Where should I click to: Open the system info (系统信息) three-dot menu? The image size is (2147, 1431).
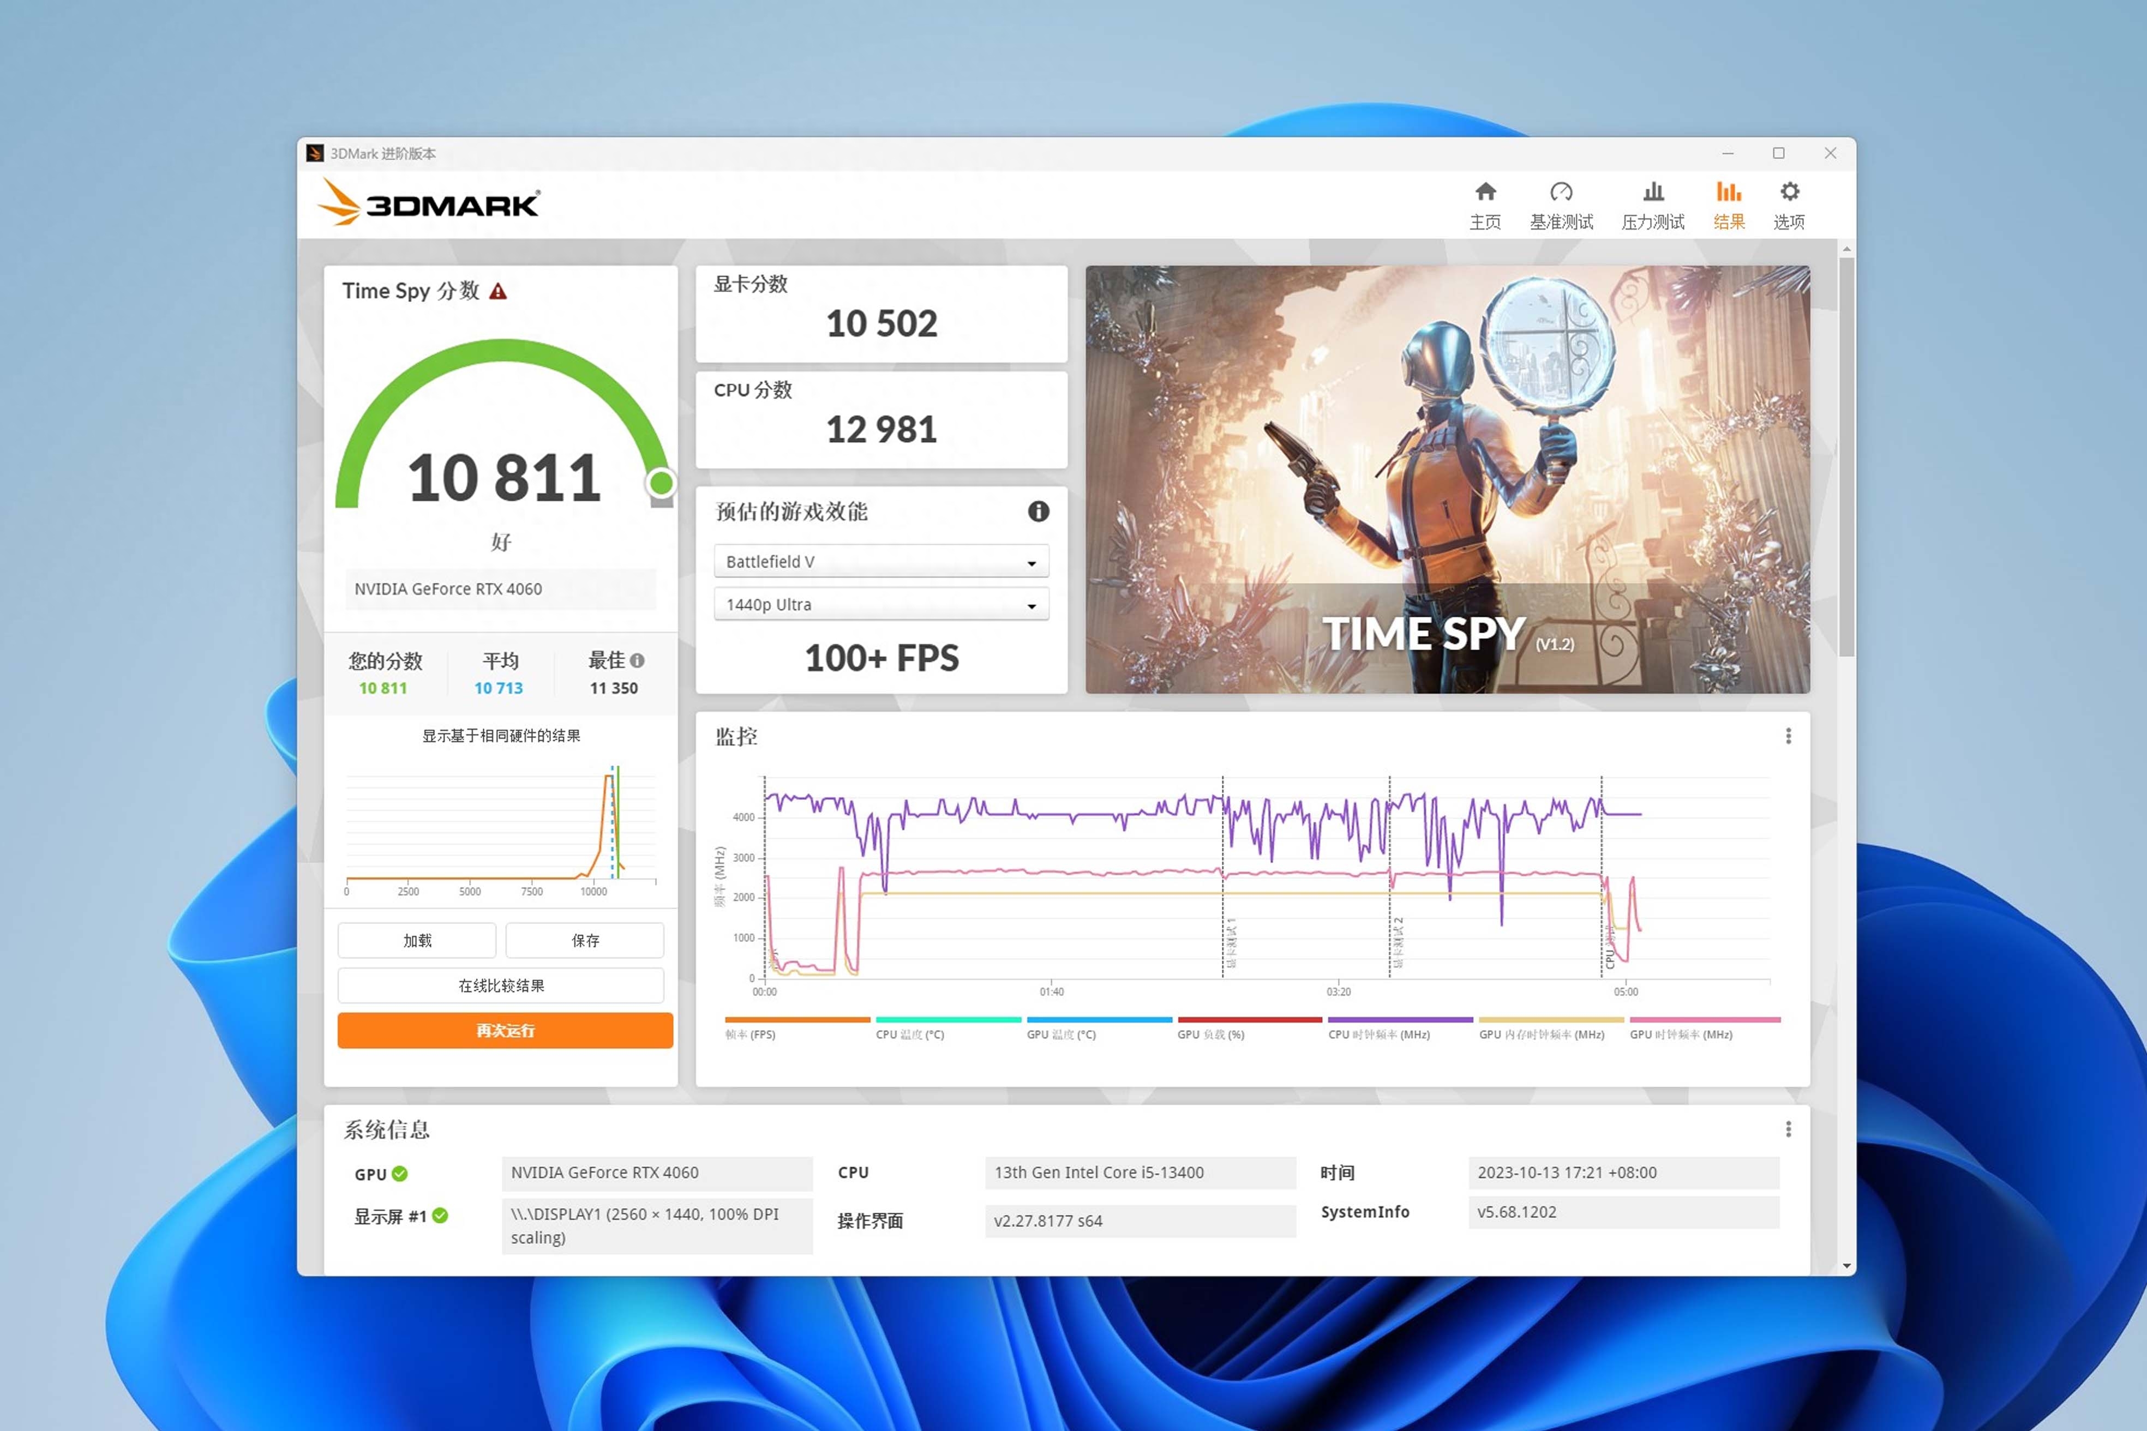click(x=1788, y=1129)
